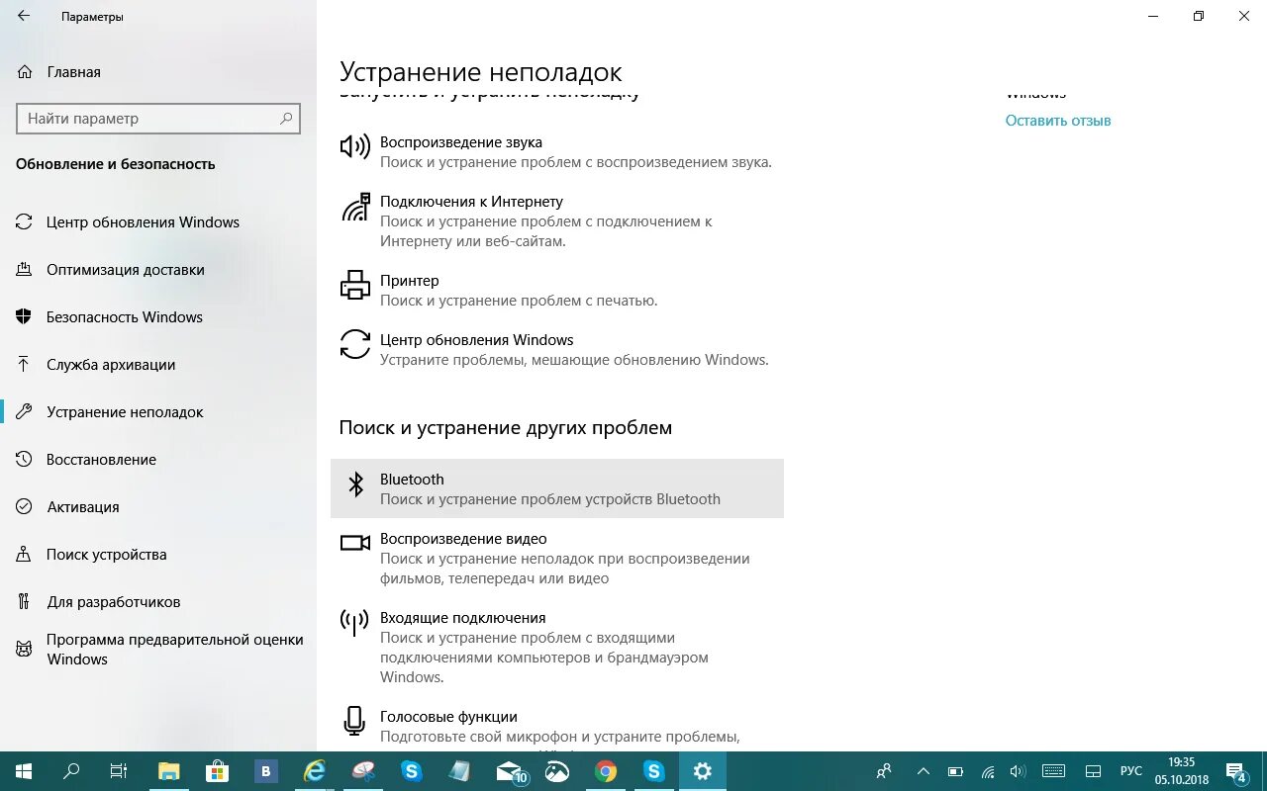
Task: Open the VK app from taskbar
Action: pyautogui.click(x=265, y=771)
